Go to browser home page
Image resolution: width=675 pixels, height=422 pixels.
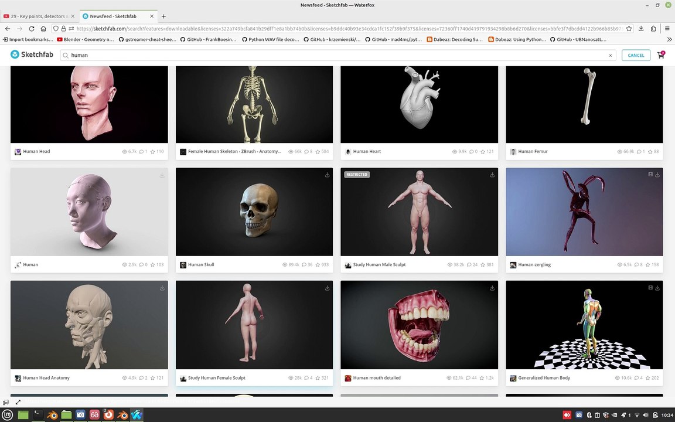click(43, 28)
